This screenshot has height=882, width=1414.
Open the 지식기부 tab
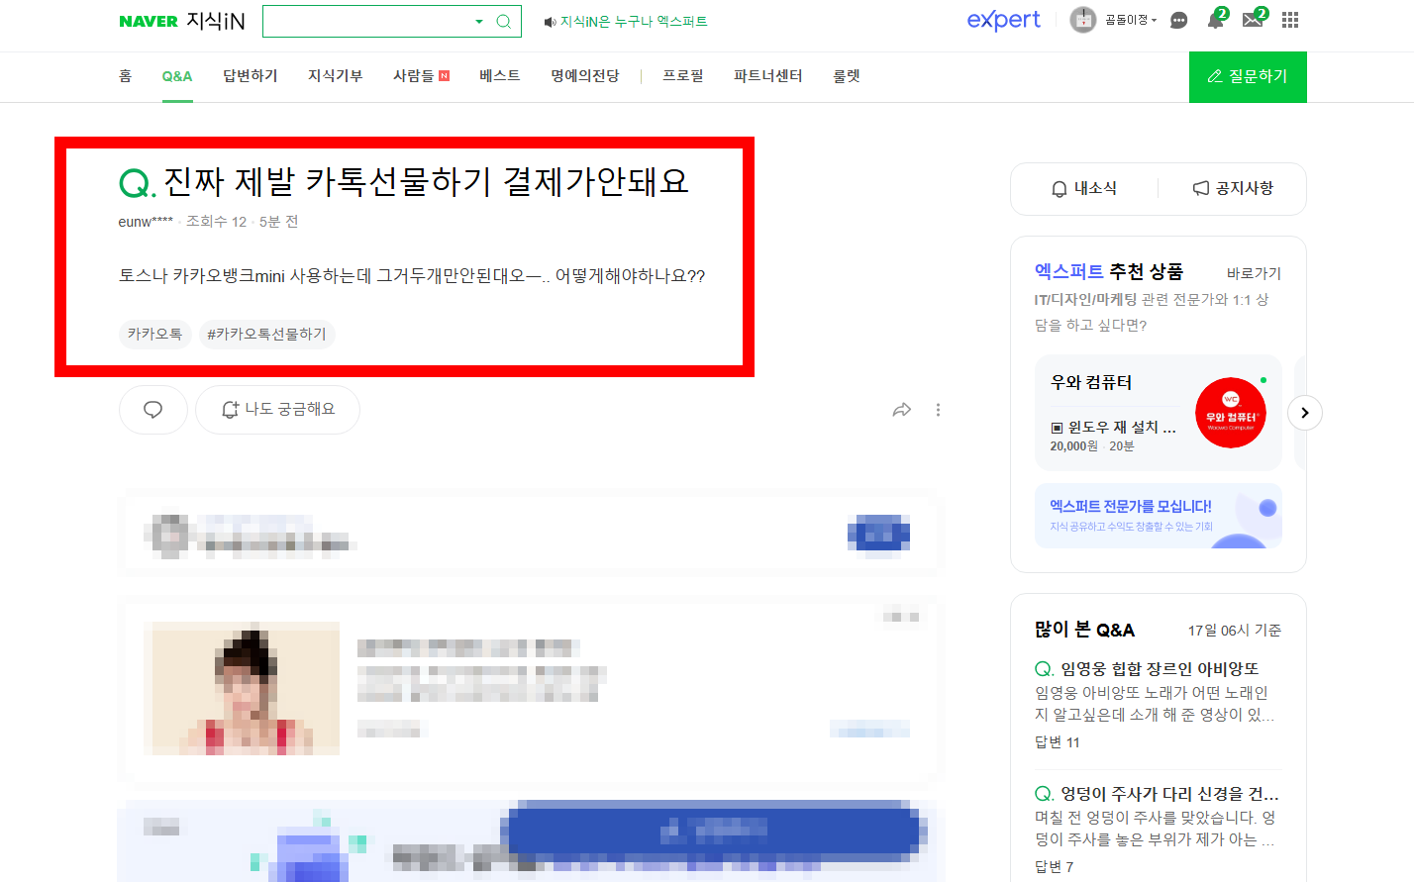point(336,76)
